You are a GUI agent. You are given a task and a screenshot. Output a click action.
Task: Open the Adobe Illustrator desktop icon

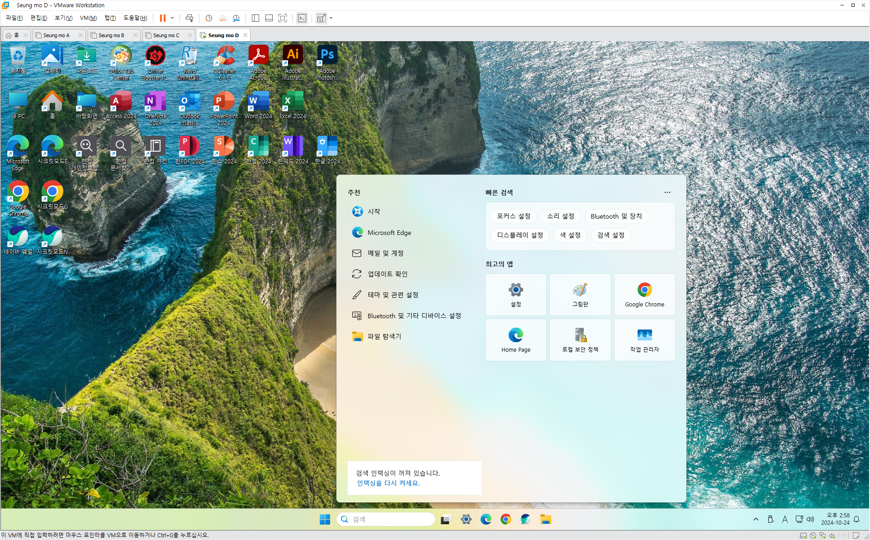(x=293, y=62)
